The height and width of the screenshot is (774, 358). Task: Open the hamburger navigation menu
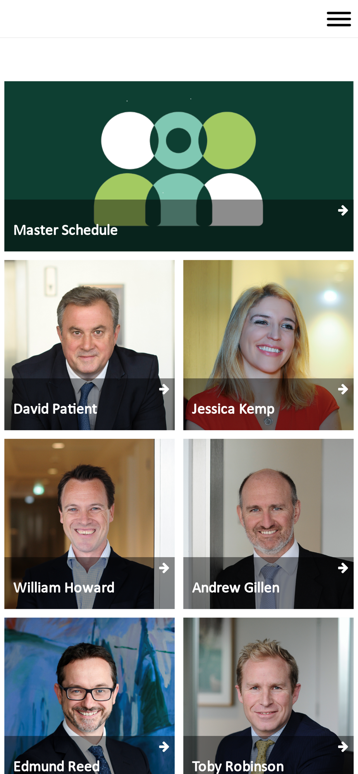pyautogui.click(x=339, y=19)
